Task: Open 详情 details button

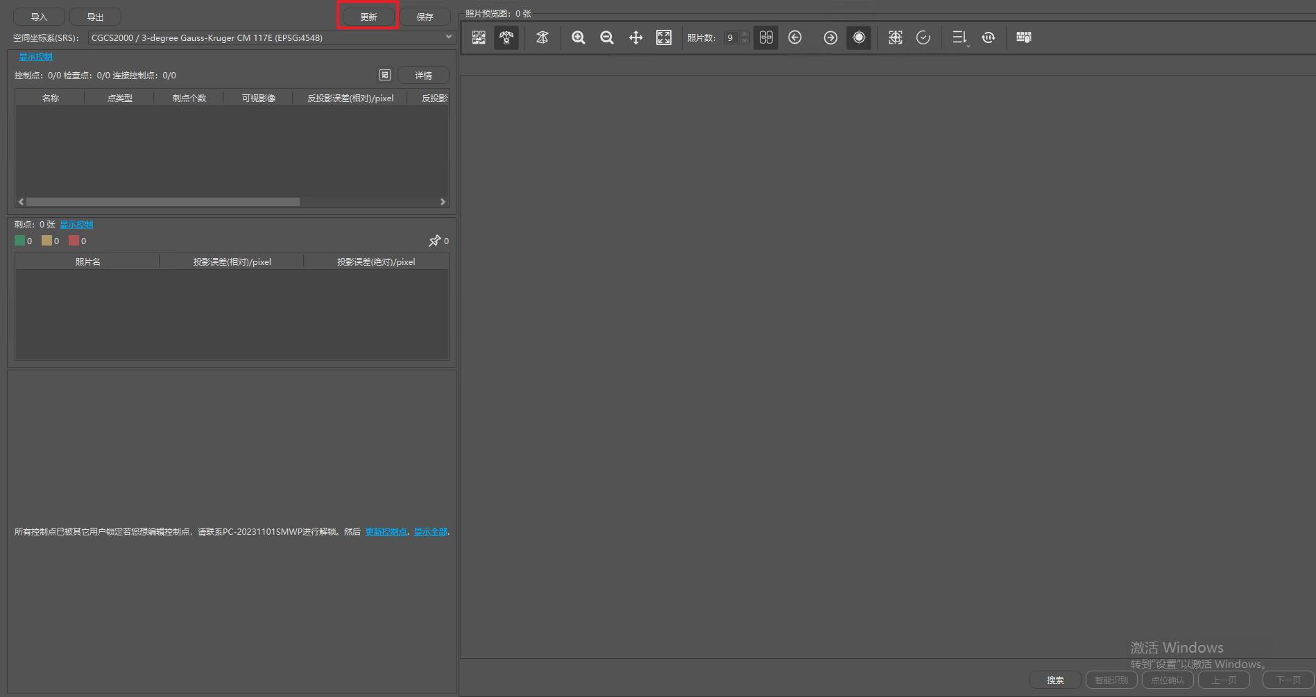Action: click(423, 75)
